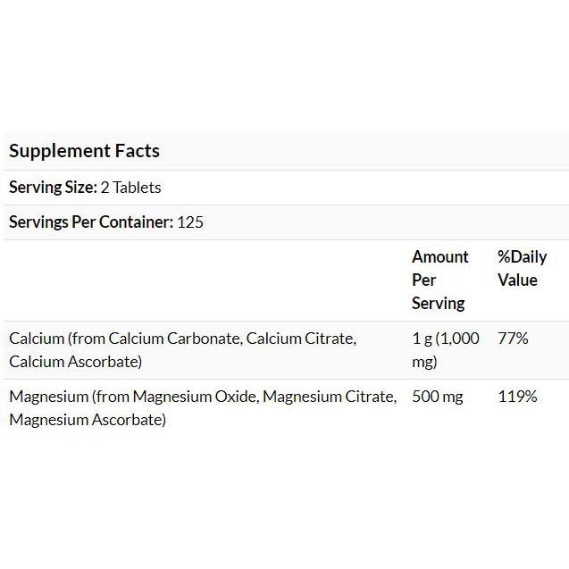The image size is (569, 569).
Task: Click the 119% daily value
Action: click(517, 397)
